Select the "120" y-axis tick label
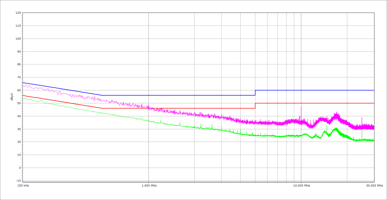This screenshot has height=200, width=387. coord(18,13)
